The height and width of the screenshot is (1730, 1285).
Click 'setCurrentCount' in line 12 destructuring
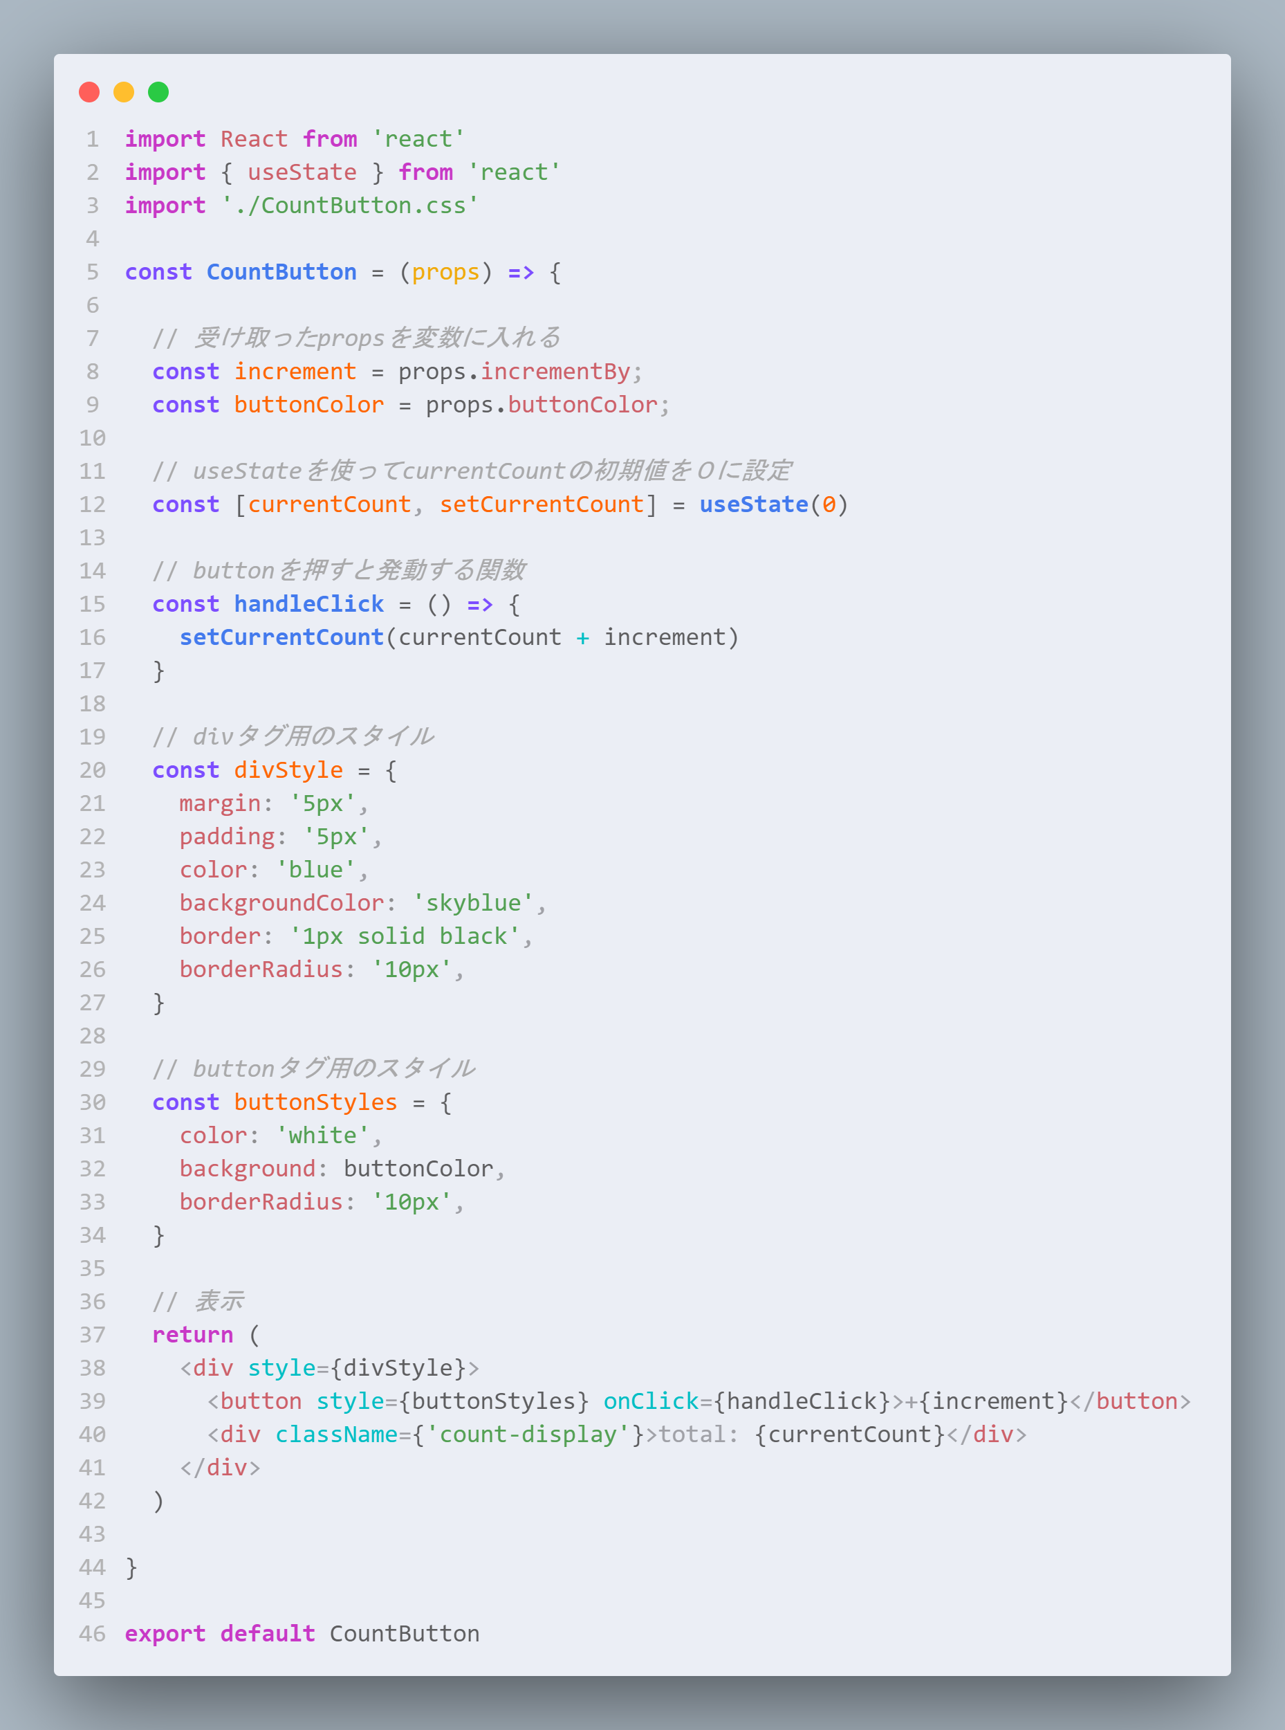pos(542,504)
